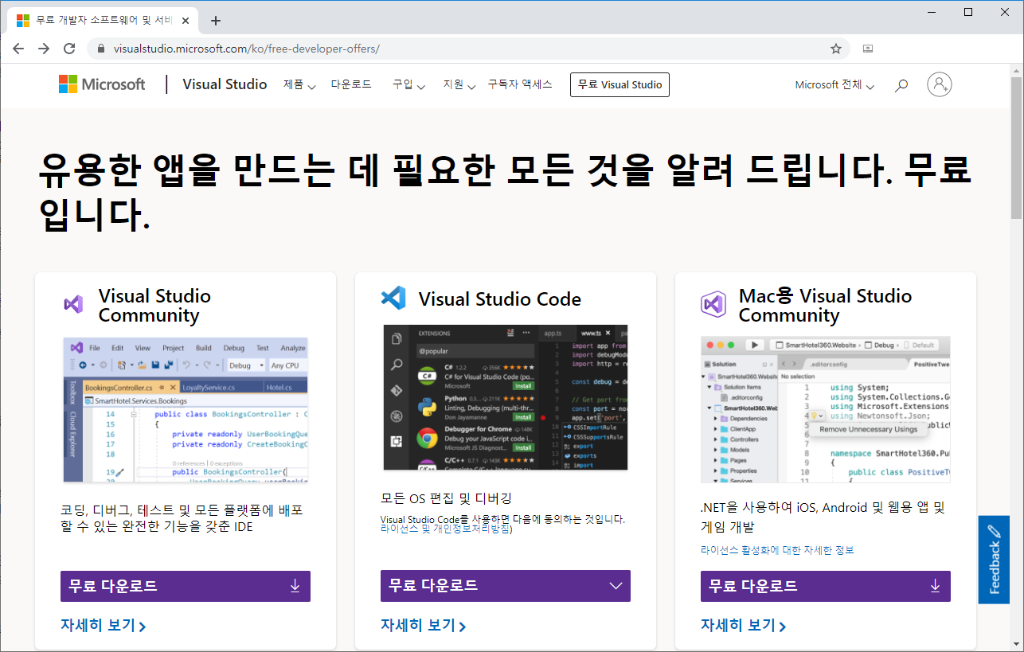This screenshot has height=652, width=1024.
Task: Click 자세히 보기 under Visual Studio Community
Action: (104, 625)
